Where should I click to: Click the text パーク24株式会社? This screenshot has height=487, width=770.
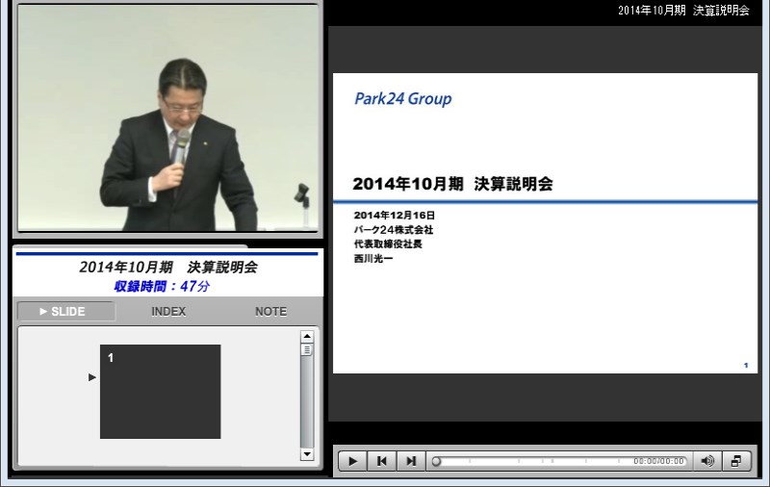point(394,229)
